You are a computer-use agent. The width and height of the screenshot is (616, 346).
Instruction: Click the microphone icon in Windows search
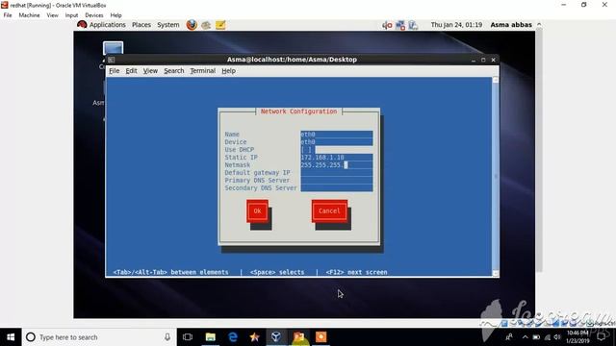[x=167, y=337]
